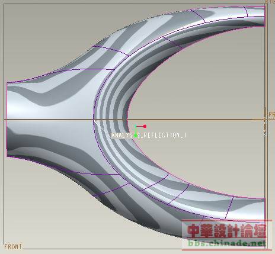Select the green Y-axis of coordinate system

tap(136, 131)
